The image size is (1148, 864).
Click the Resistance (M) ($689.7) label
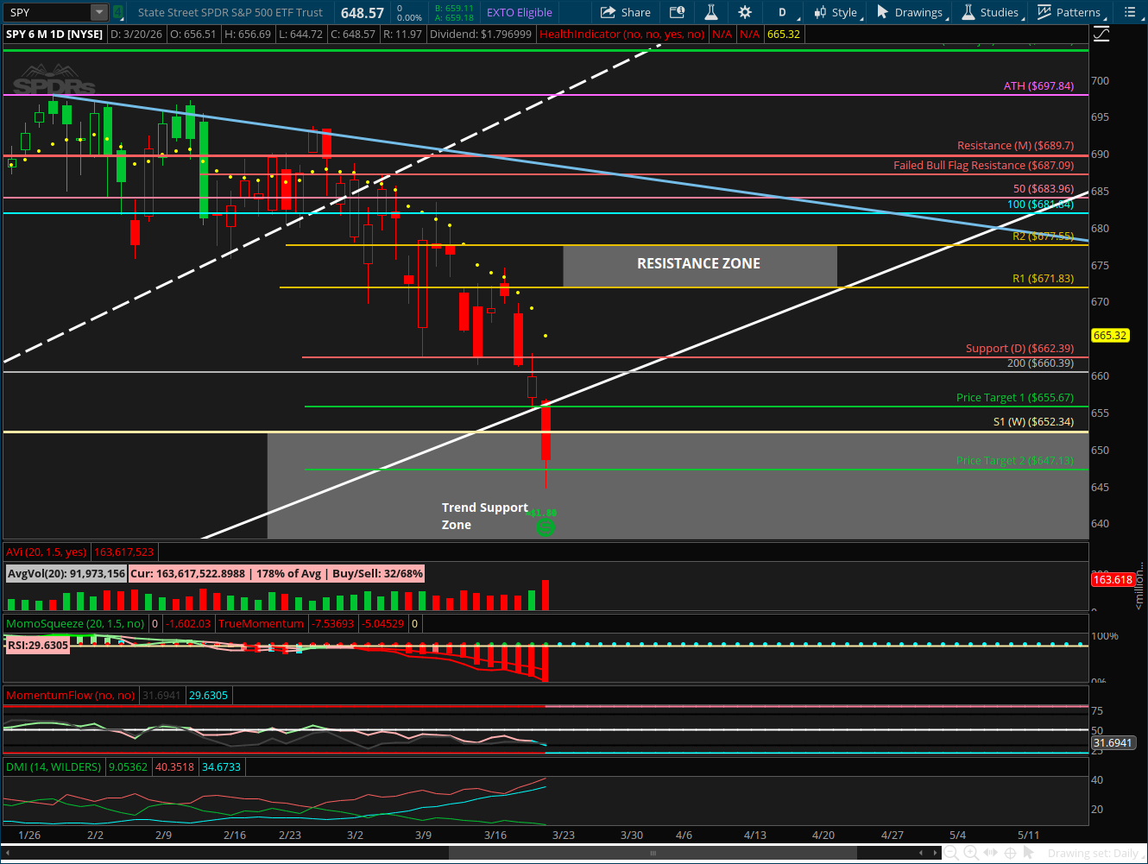point(1015,145)
